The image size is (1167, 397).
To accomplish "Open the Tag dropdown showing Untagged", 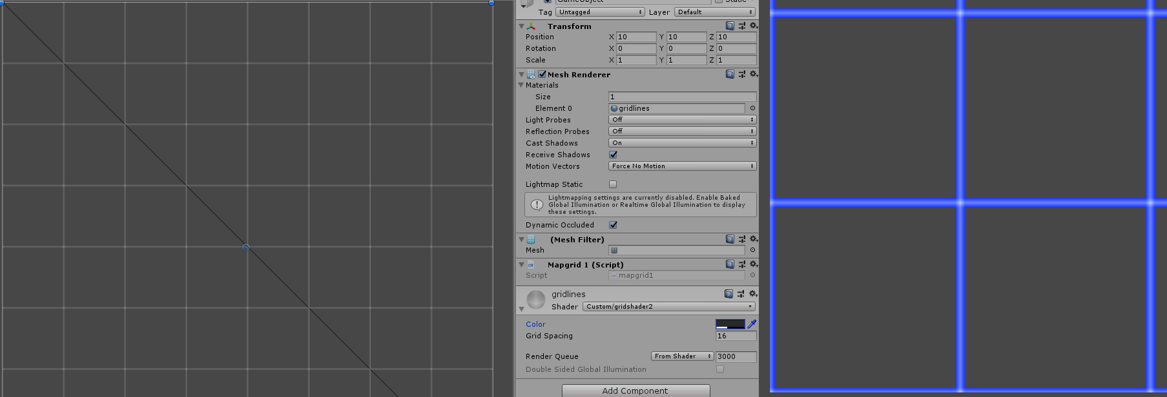I will point(601,12).
